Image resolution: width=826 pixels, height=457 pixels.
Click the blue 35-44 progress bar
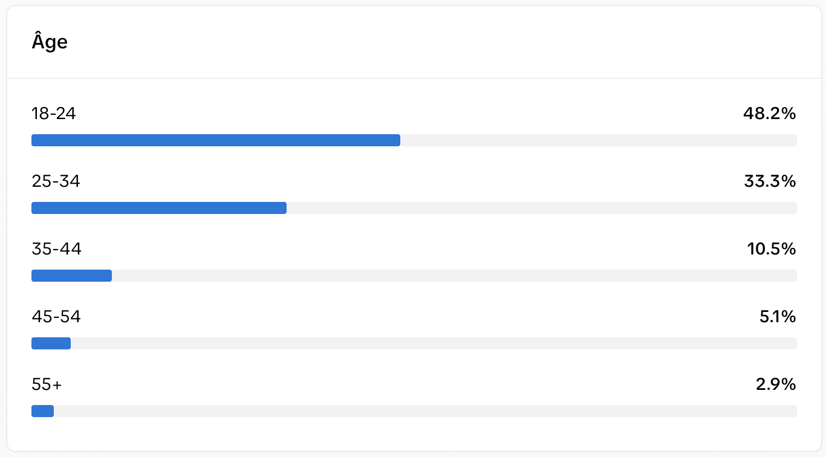pos(71,276)
